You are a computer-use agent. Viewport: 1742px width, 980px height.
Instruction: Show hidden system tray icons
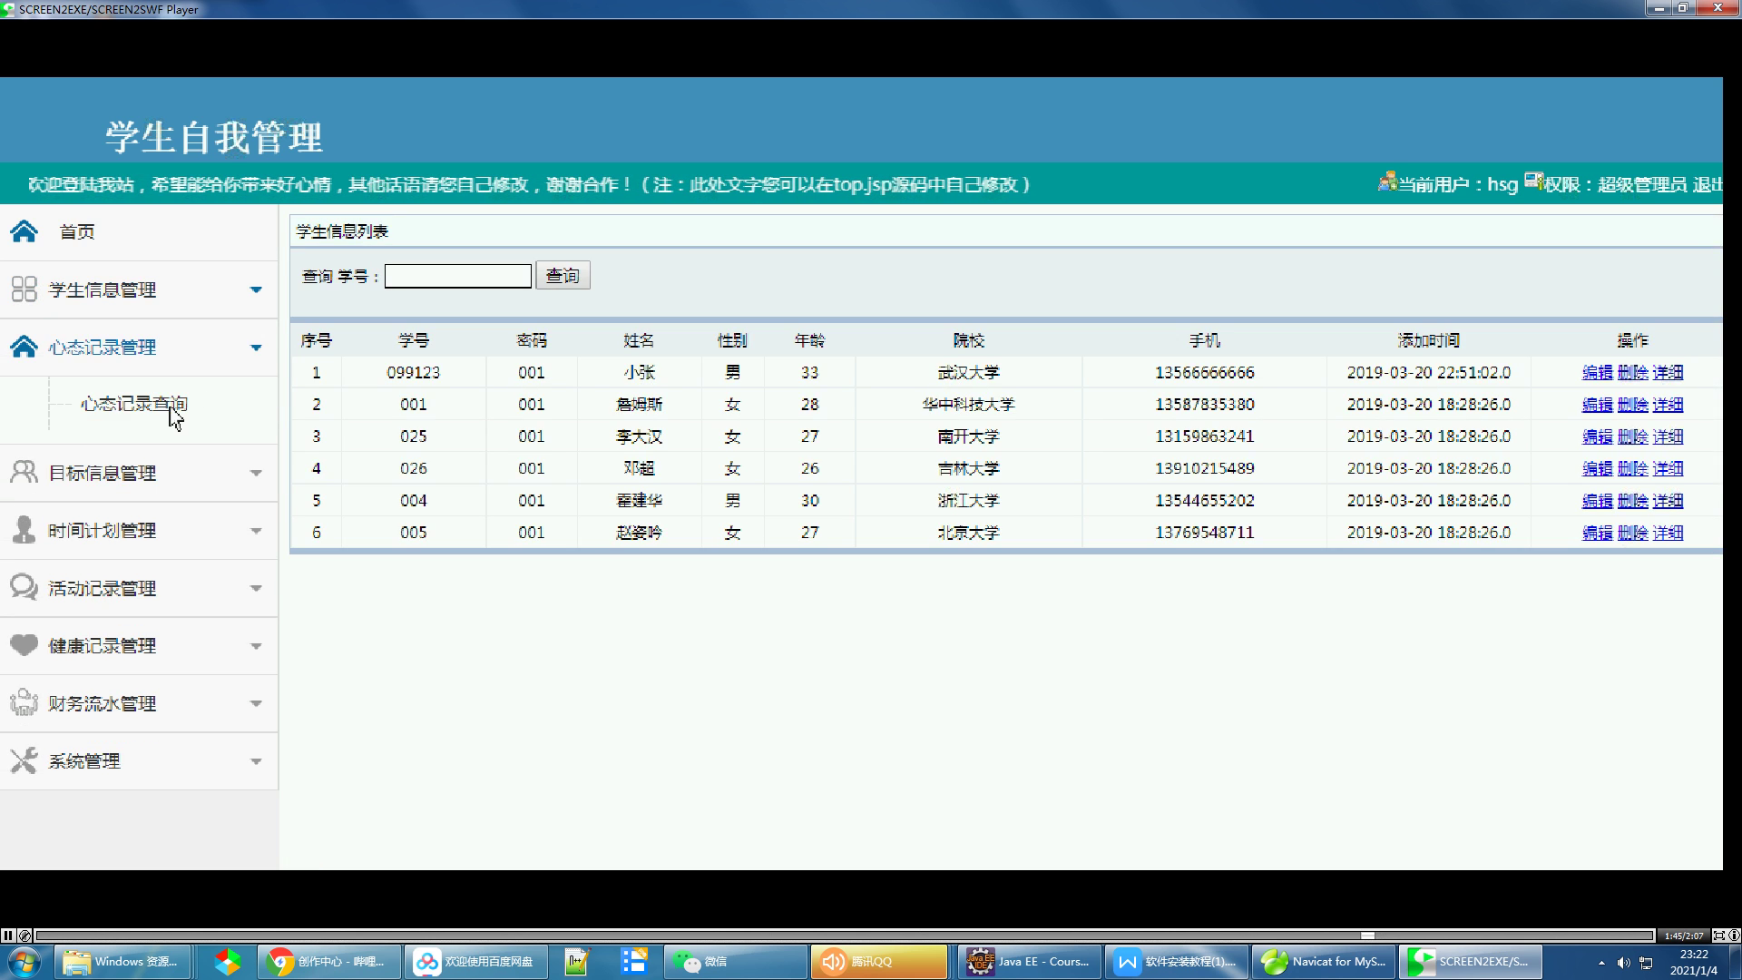(1601, 963)
